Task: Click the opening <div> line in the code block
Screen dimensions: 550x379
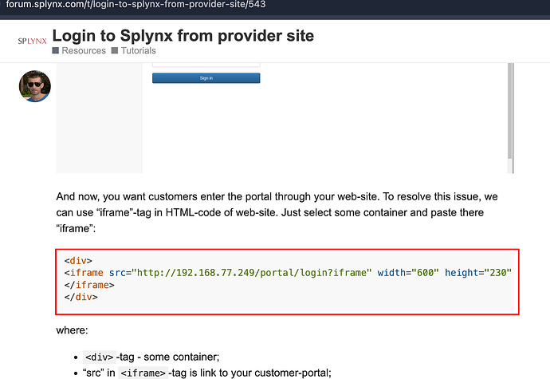Action: (78, 261)
